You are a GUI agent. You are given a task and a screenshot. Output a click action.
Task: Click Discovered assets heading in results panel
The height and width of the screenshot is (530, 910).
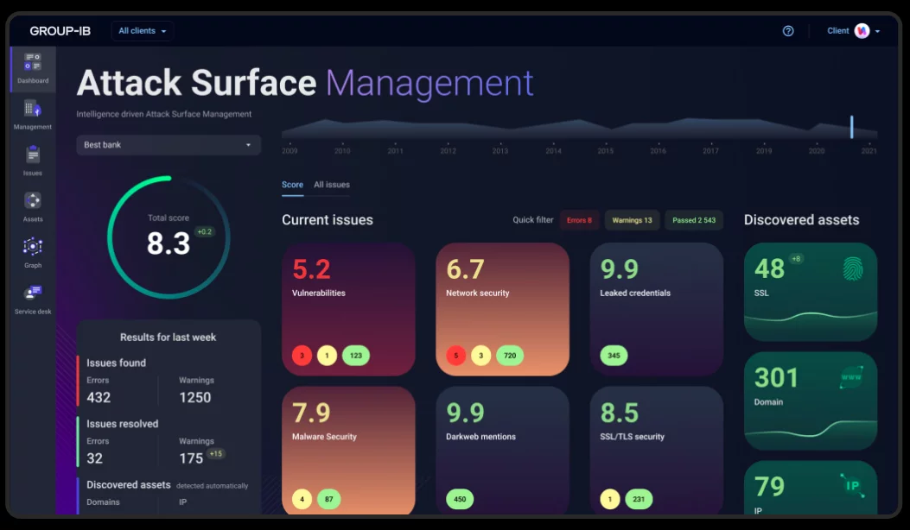click(129, 484)
